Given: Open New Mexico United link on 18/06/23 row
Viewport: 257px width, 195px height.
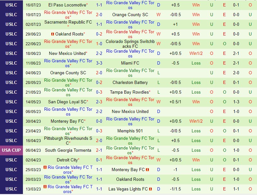Looking at the screenshot, I should point(67,53).
